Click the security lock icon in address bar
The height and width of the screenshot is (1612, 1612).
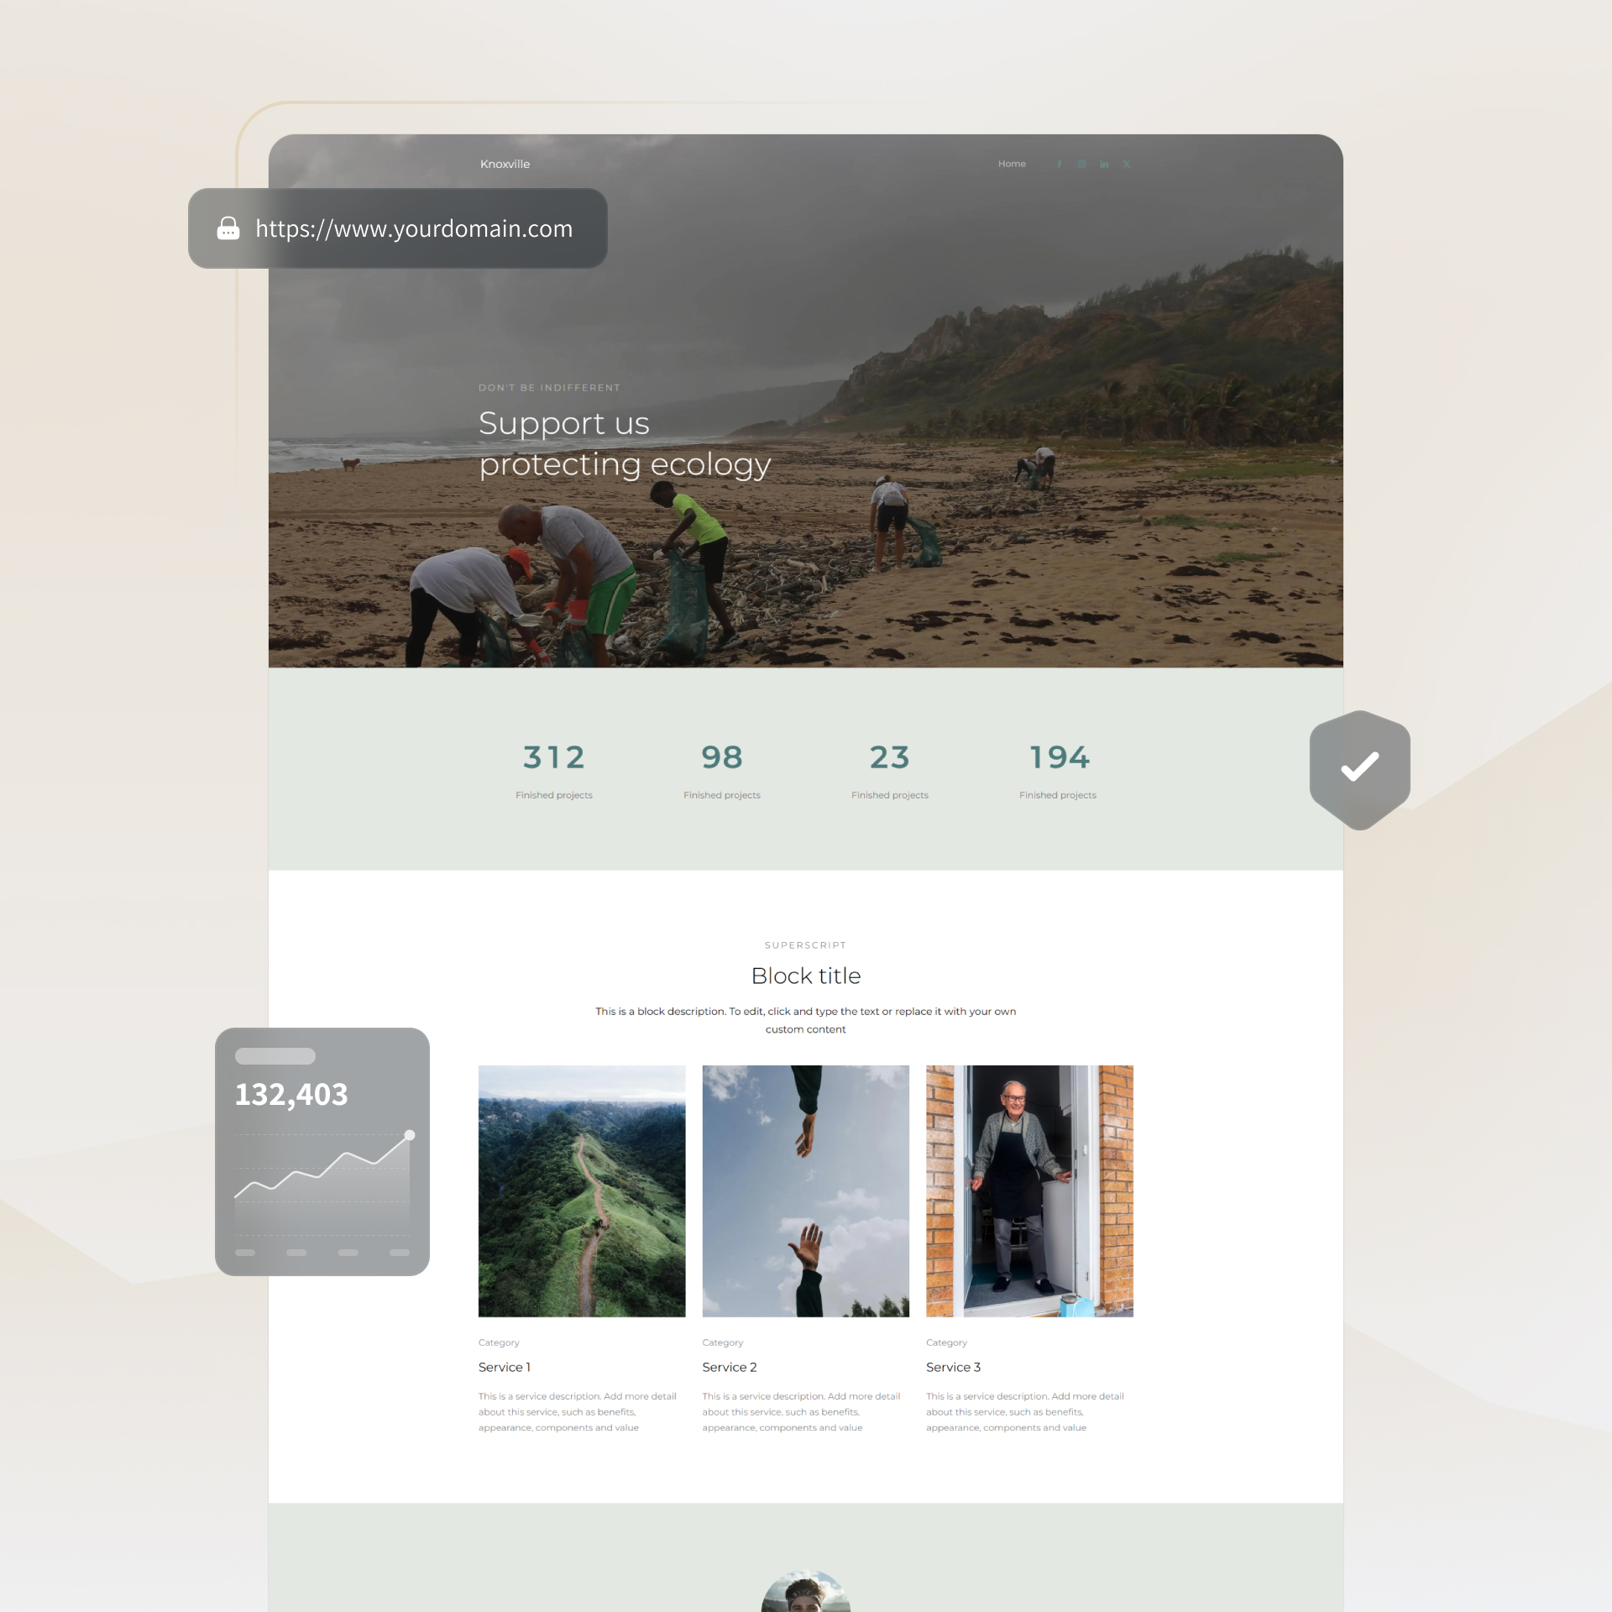(230, 228)
